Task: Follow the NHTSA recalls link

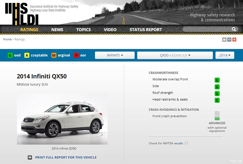Action: click(178, 143)
